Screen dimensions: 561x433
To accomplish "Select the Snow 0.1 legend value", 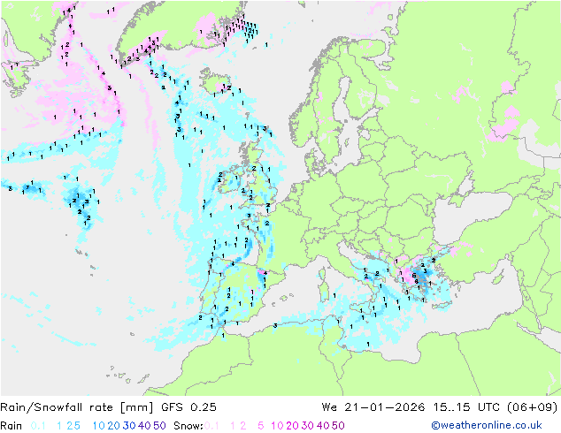I will (211, 426).
